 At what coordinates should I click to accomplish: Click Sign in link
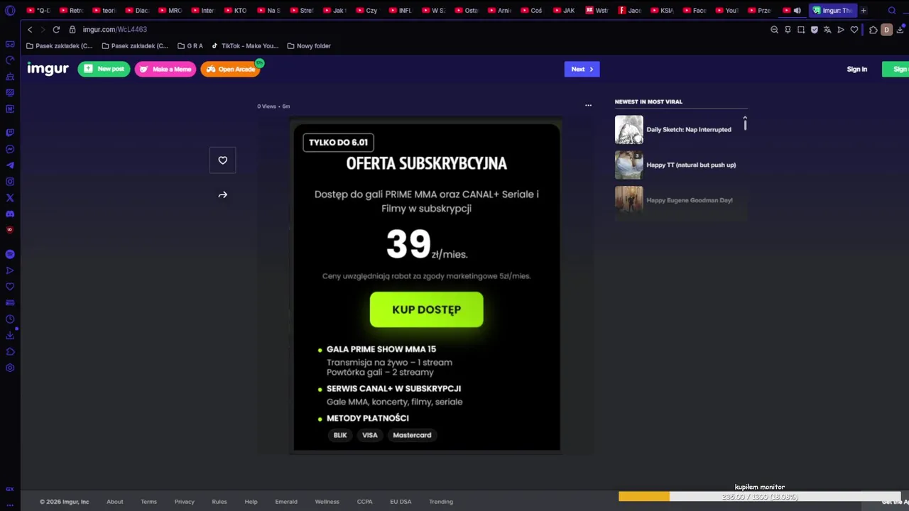pos(856,69)
